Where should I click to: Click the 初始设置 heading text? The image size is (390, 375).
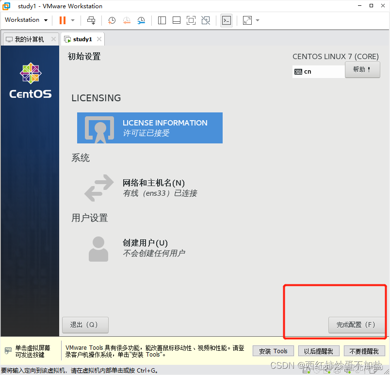84,56
